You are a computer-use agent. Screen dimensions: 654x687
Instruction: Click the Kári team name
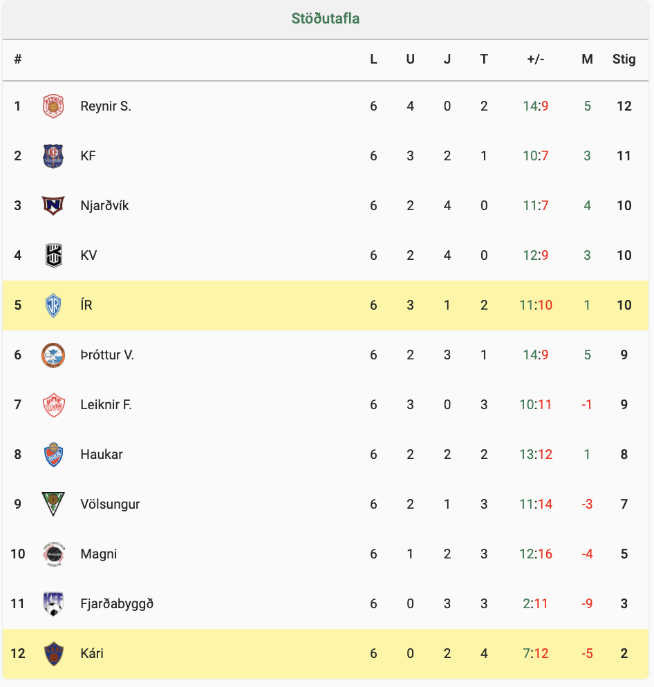pyautogui.click(x=92, y=654)
